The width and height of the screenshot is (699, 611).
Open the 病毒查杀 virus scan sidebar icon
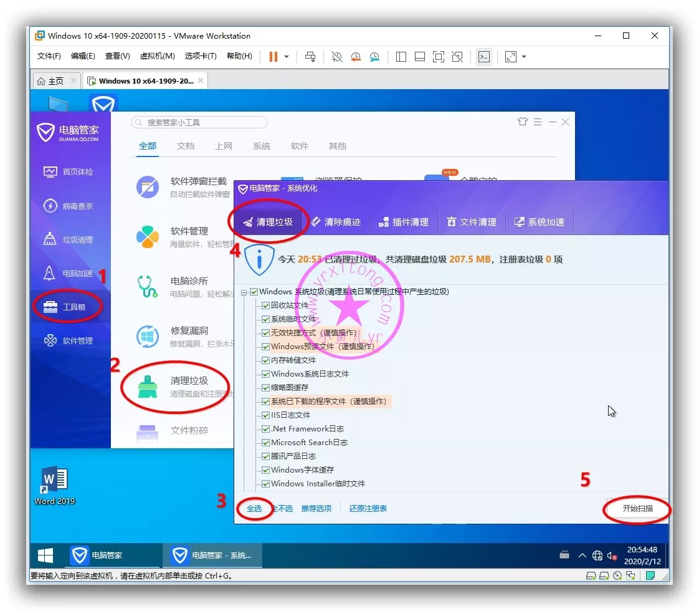click(50, 206)
